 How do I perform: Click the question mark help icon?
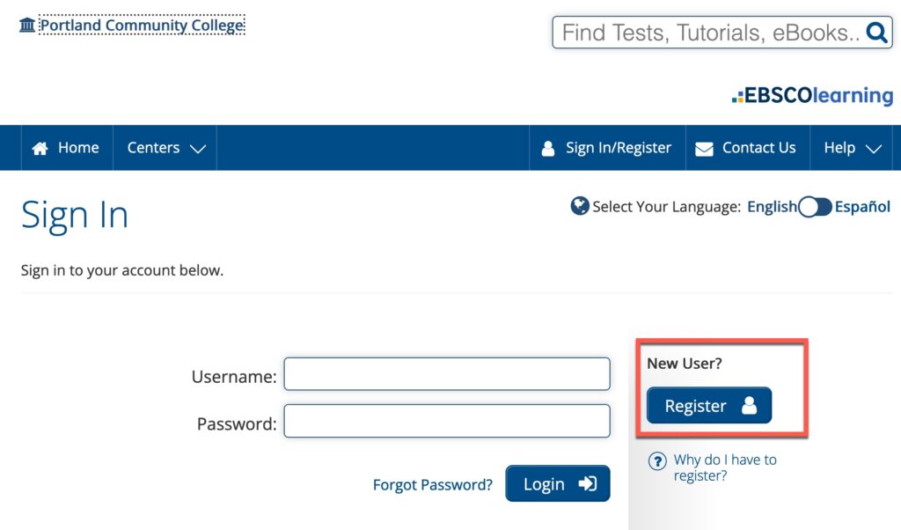coord(657,461)
